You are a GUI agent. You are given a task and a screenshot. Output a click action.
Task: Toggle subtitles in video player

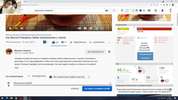point(85,28)
